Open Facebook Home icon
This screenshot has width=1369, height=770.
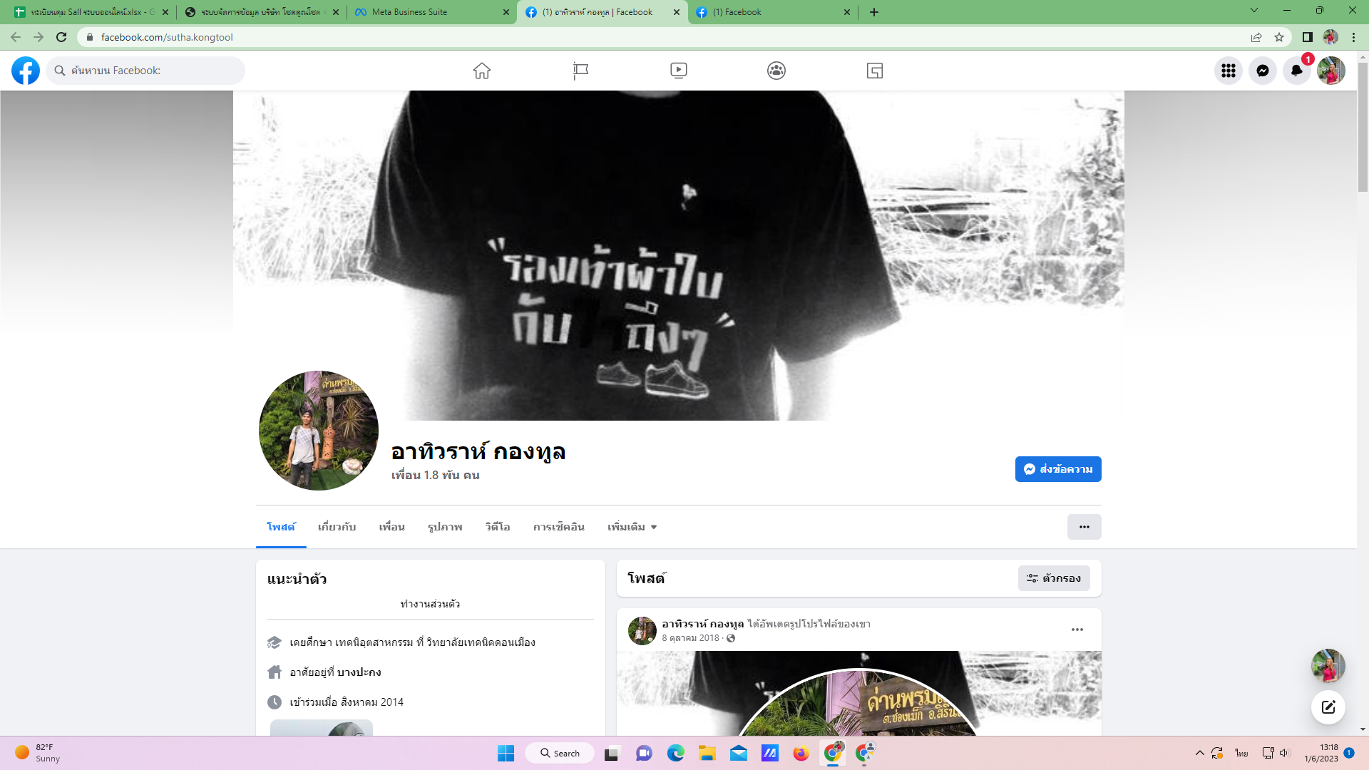click(482, 71)
